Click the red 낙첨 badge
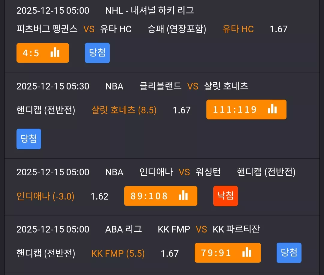 tap(225, 196)
